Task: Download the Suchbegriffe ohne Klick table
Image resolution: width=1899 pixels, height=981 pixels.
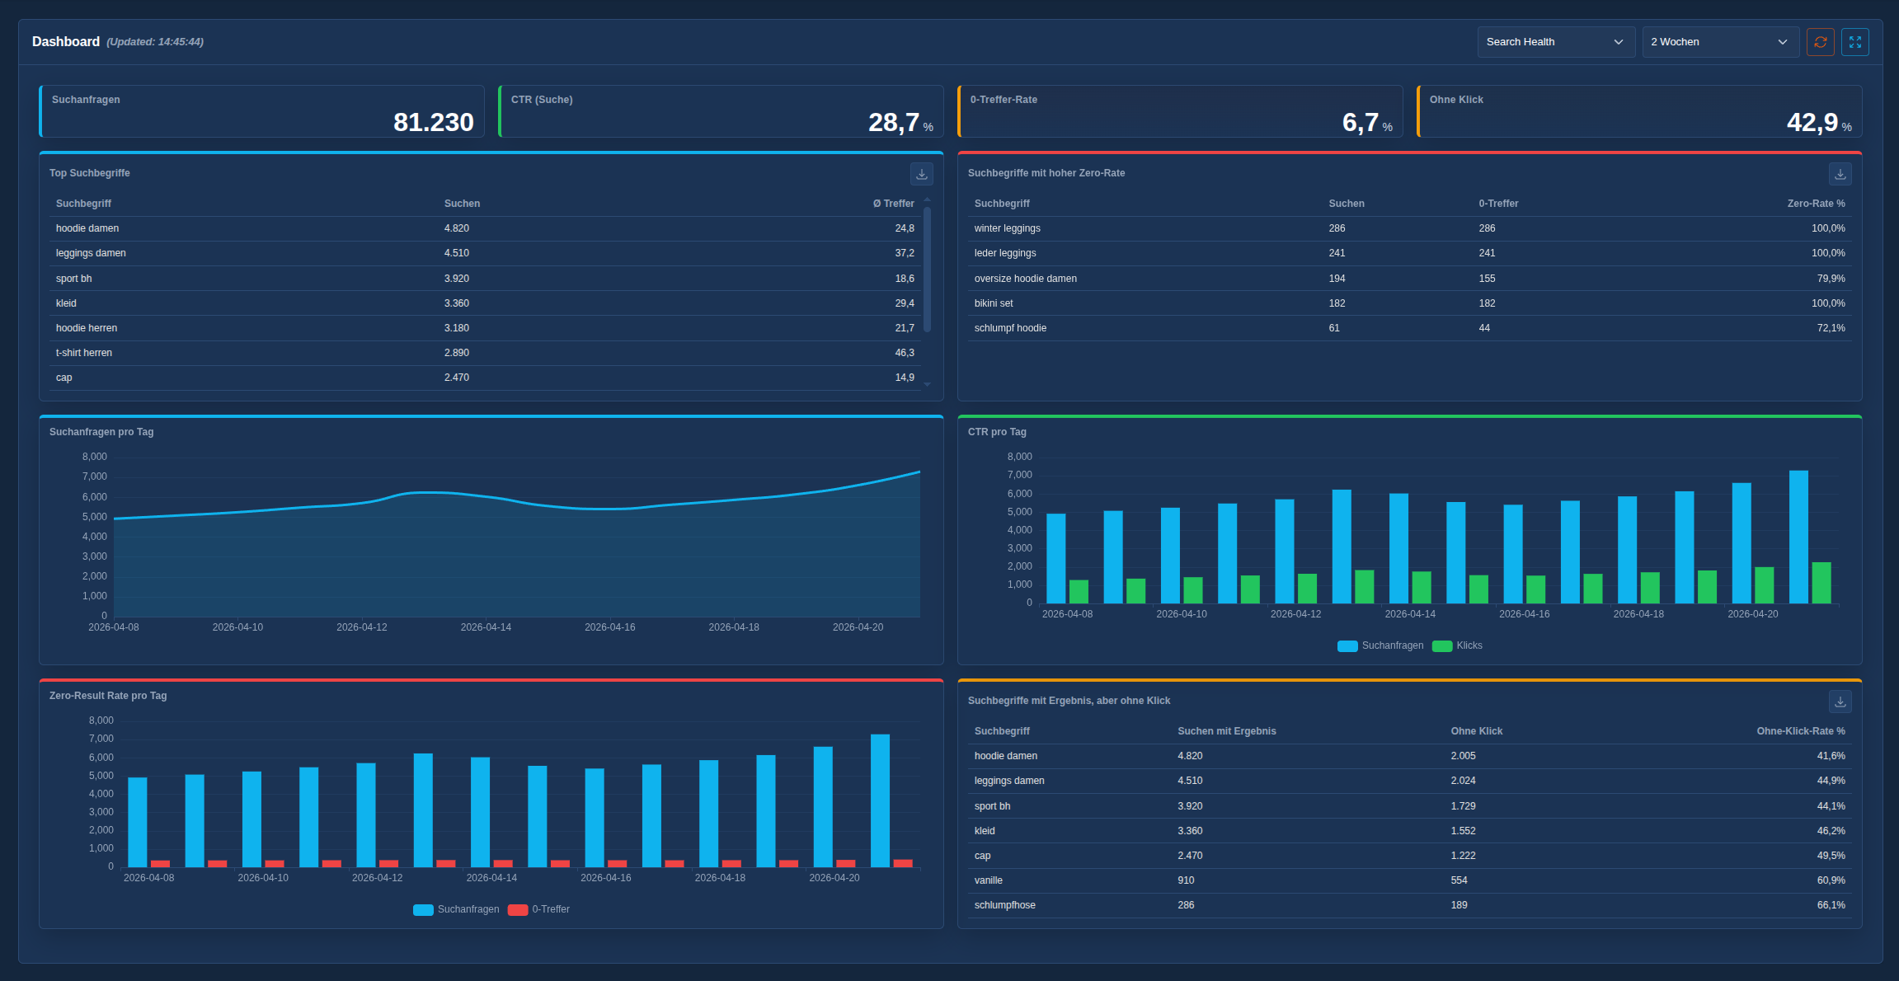Action: (x=1840, y=702)
